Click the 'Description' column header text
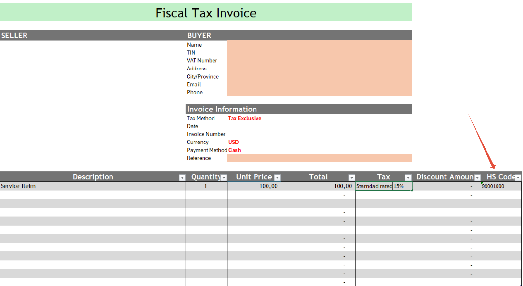This screenshot has height=286, width=523. pos(93,177)
